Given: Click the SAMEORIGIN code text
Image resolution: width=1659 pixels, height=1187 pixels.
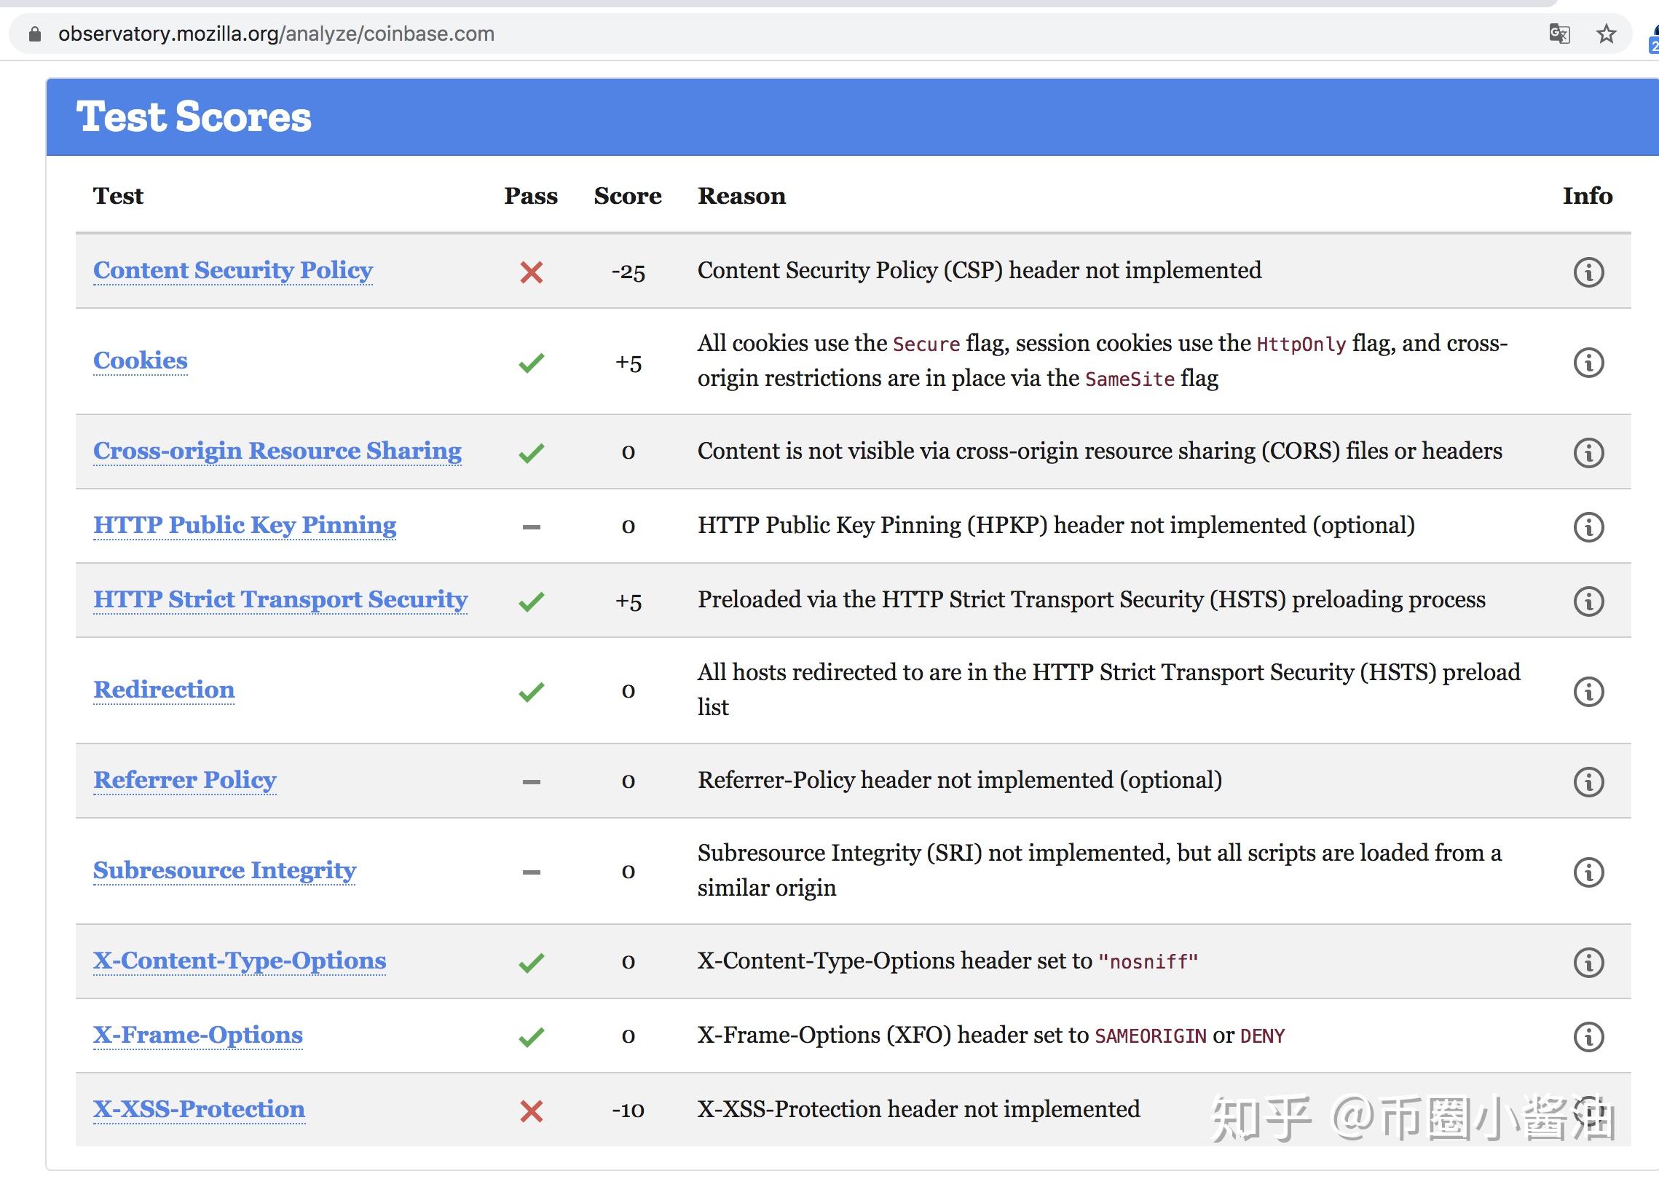Looking at the screenshot, I should pos(1151,1036).
